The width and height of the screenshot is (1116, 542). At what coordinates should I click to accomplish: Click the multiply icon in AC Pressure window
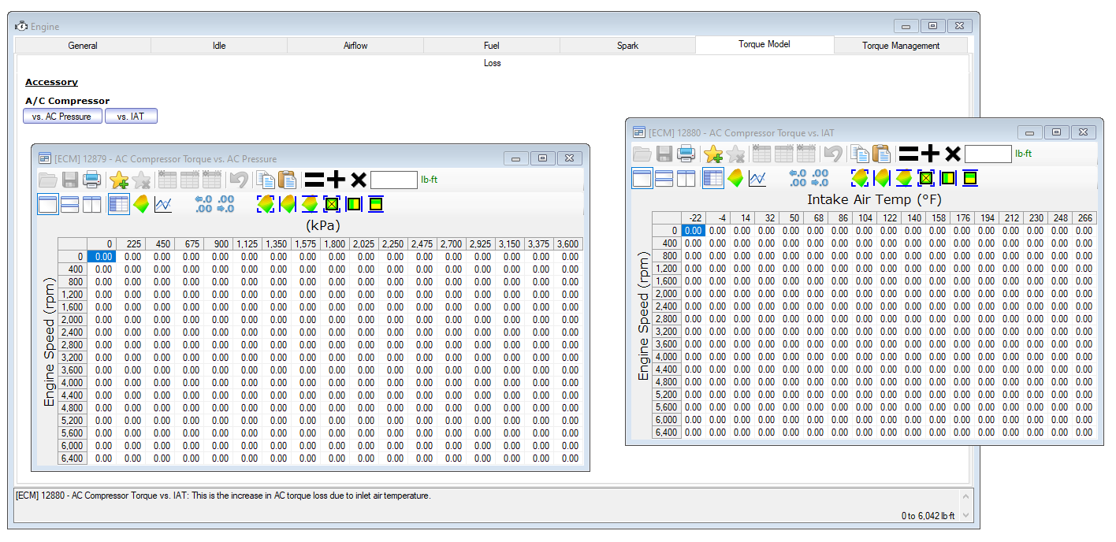pos(359,180)
